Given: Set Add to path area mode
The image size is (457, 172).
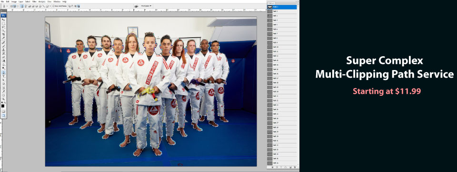Looking at the screenshot, I should pyautogui.click(x=70, y=6).
